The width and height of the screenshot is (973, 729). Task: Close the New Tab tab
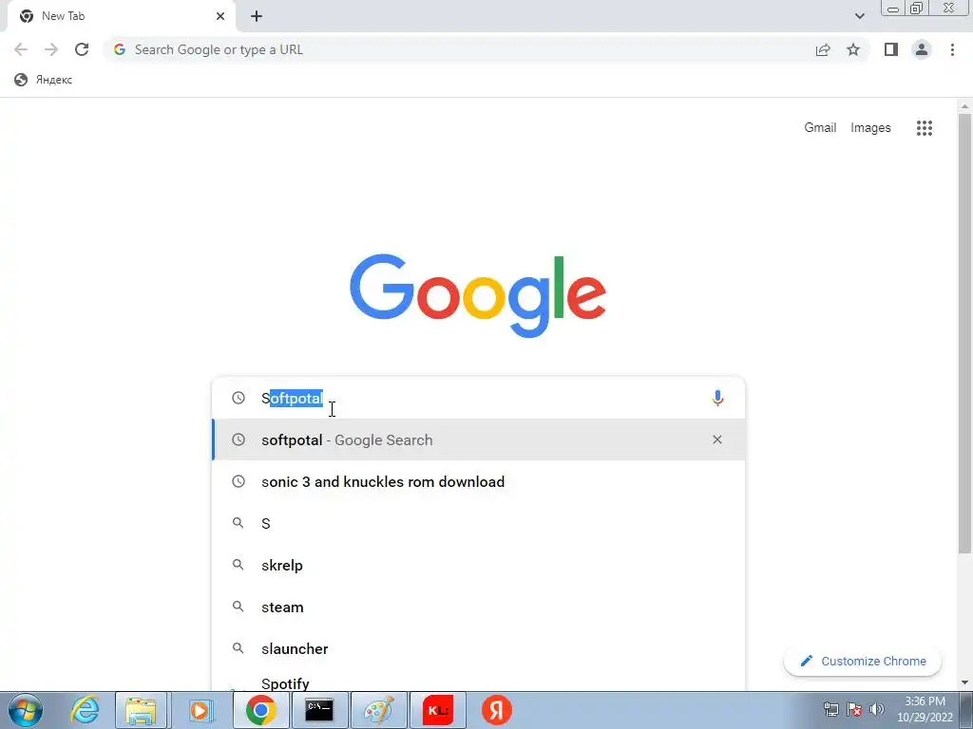(220, 16)
